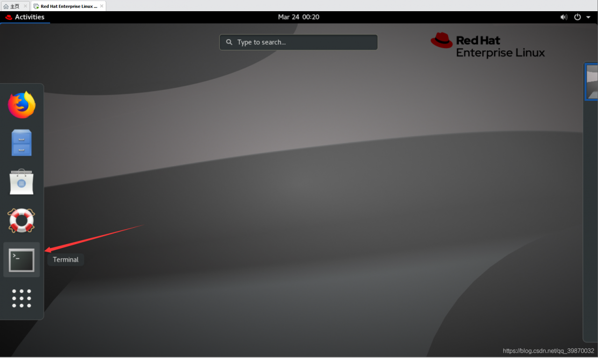The height and width of the screenshot is (358, 598).
Task: Select the workspace thumbnail on the right
Action: tap(592, 82)
